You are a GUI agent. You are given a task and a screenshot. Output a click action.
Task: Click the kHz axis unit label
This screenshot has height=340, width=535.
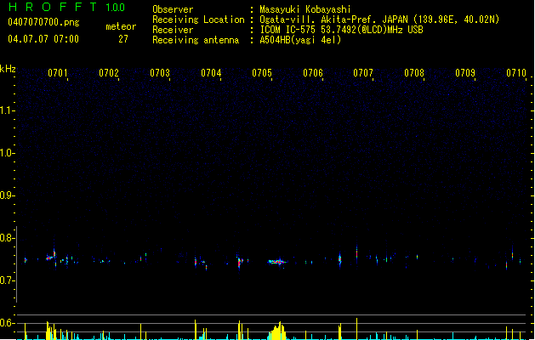pyautogui.click(x=8, y=69)
